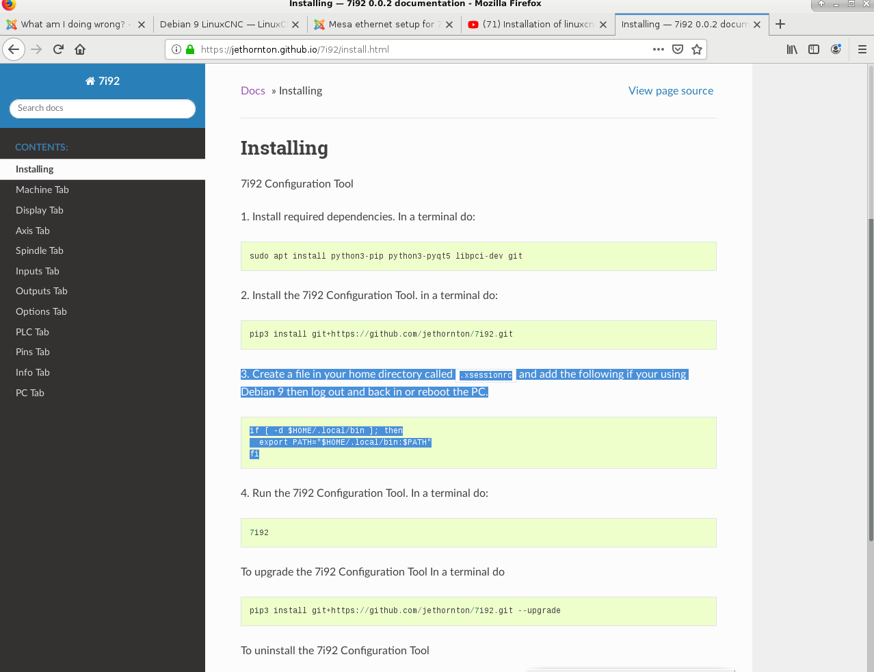Show site information for the secure connection
This screenshot has height=672, width=874.
pos(176,49)
